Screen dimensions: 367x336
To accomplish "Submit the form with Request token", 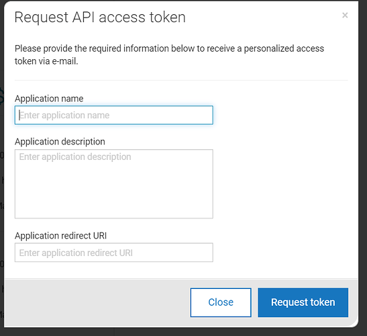I will coord(303,302).
